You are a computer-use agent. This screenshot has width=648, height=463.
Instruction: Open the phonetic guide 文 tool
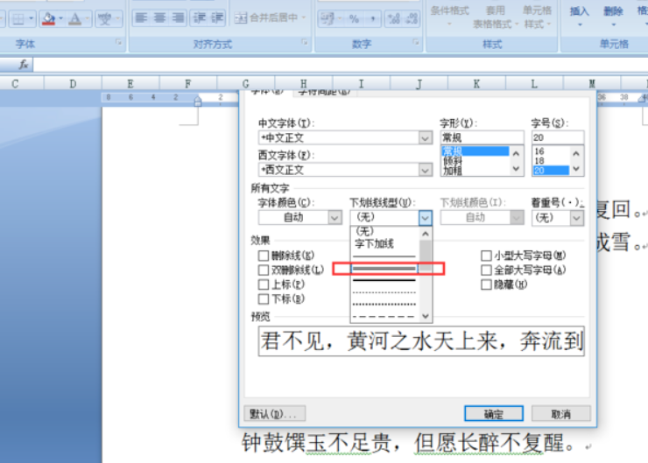(104, 18)
